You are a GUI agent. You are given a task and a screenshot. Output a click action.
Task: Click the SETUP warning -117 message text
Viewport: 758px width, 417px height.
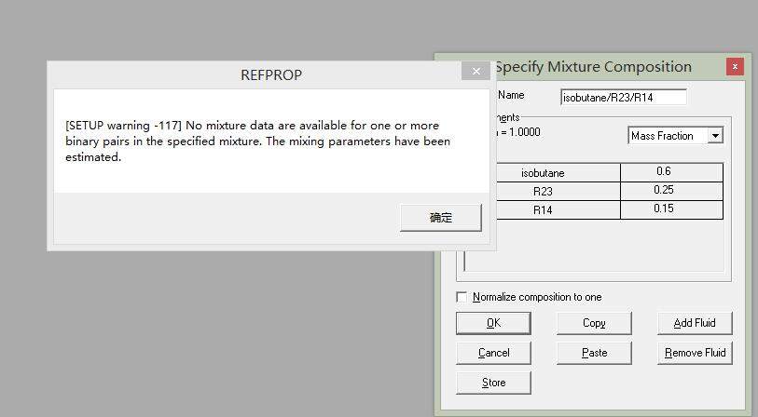tap(257, 141)
